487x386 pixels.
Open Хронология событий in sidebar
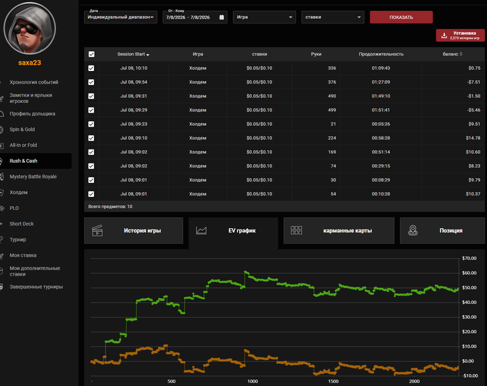34,82
